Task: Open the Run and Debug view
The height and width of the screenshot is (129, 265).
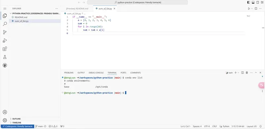Action: (5, 40)
